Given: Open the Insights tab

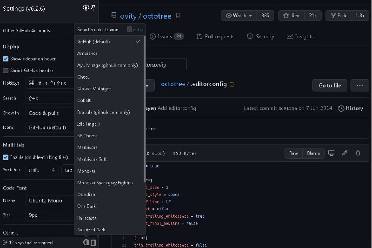Looking at the screenshot, I should click(x=300, y=37).
